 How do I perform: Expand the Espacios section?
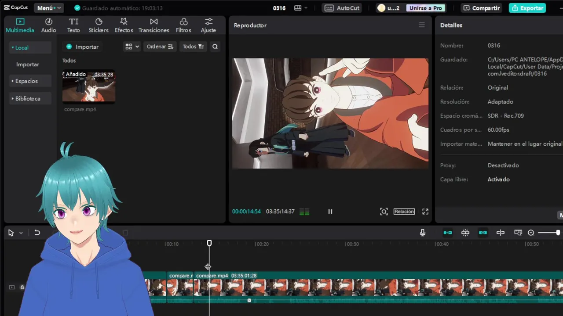click(x=29, y=81)
